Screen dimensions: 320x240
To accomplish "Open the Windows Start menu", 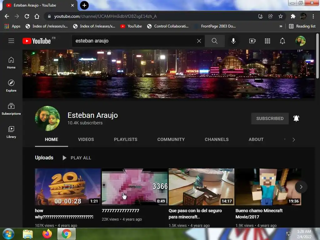I will pyautogui.click(x=8, y=234).
